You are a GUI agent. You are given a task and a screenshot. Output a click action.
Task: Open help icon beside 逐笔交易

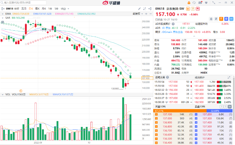tap(167, 77)
